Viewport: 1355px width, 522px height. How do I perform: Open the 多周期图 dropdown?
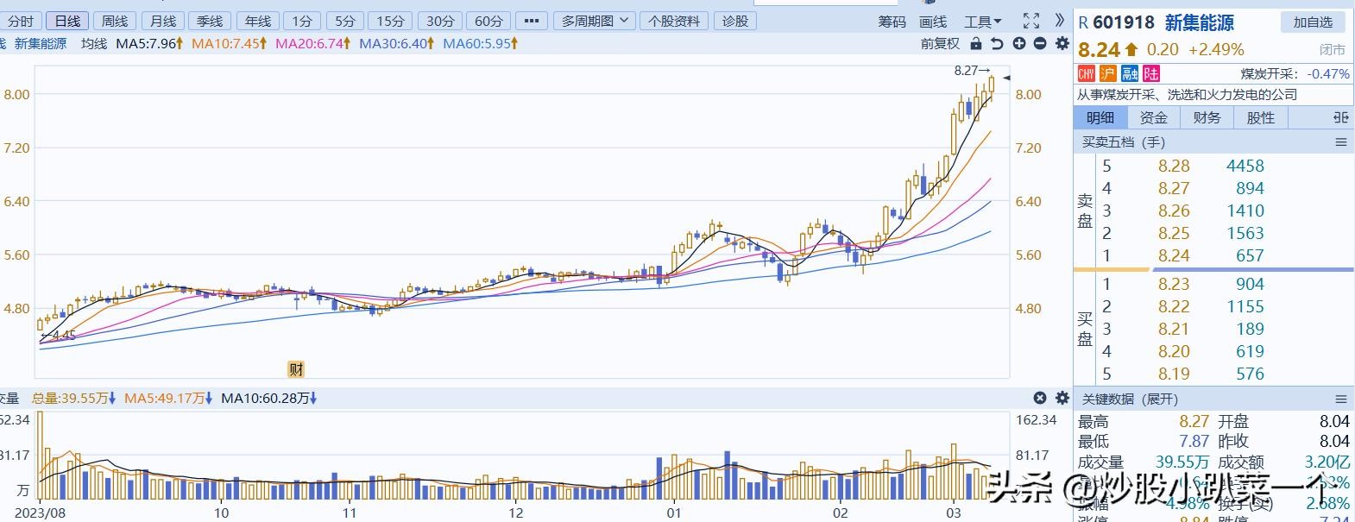595,21
